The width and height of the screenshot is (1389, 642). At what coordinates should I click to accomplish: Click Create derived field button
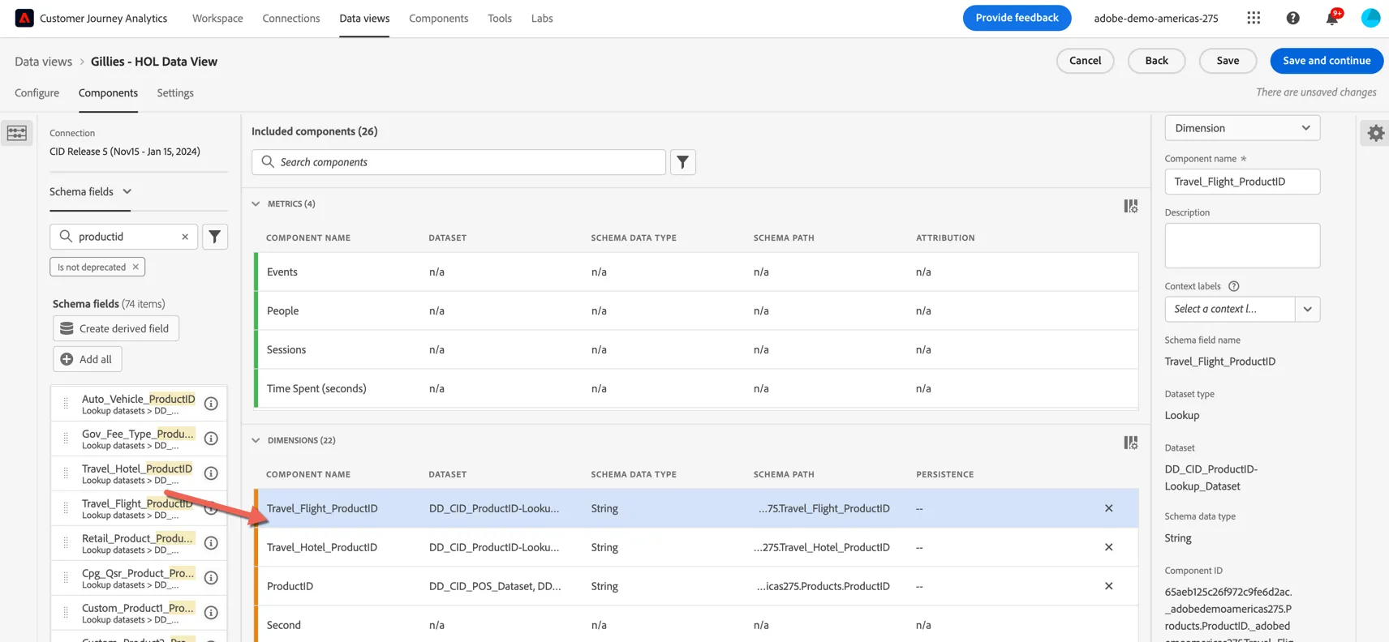(x=116, y=328)
